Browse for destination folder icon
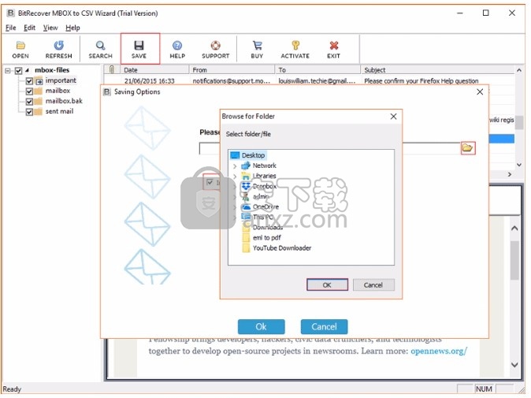The width and height of the screenshot is (531, 398). (468, 147)
